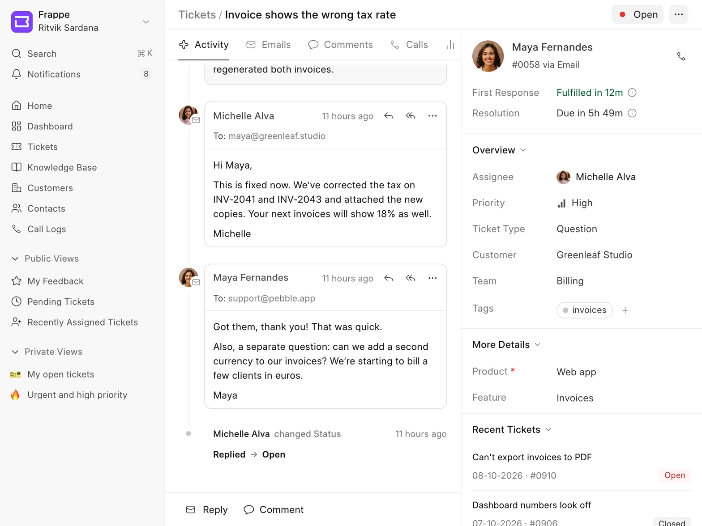Open more options on Michelle Alva's email
702x526 pixels.
pos(432,116)
